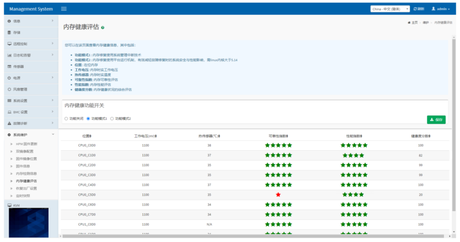
Task: Click the KVM preview thumbnail
Action: (29, 222)
